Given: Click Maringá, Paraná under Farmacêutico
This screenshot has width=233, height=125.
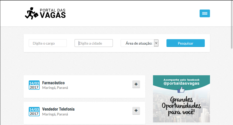Looking at the screenshot, I should click(55, 88).
